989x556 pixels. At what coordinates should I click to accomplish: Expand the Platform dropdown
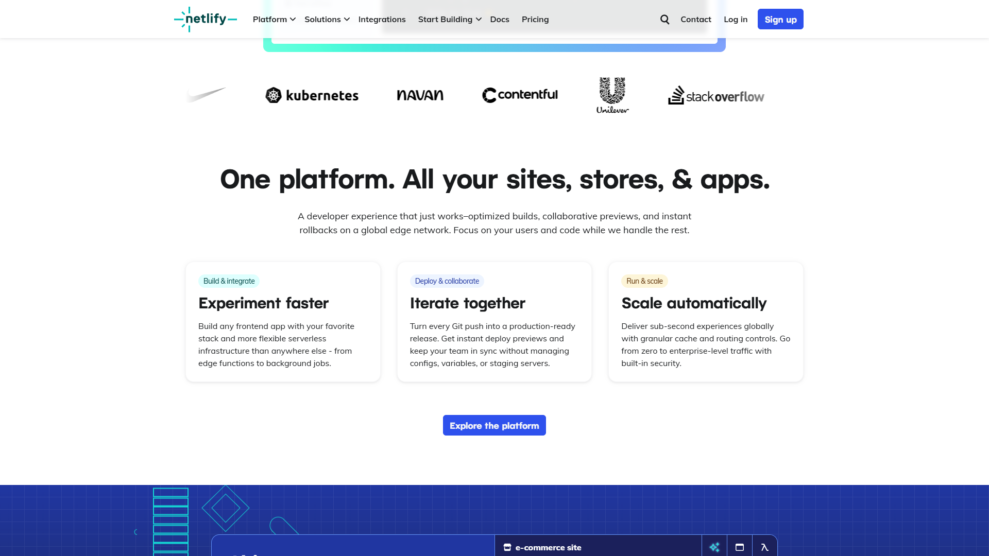coord(274,19)
